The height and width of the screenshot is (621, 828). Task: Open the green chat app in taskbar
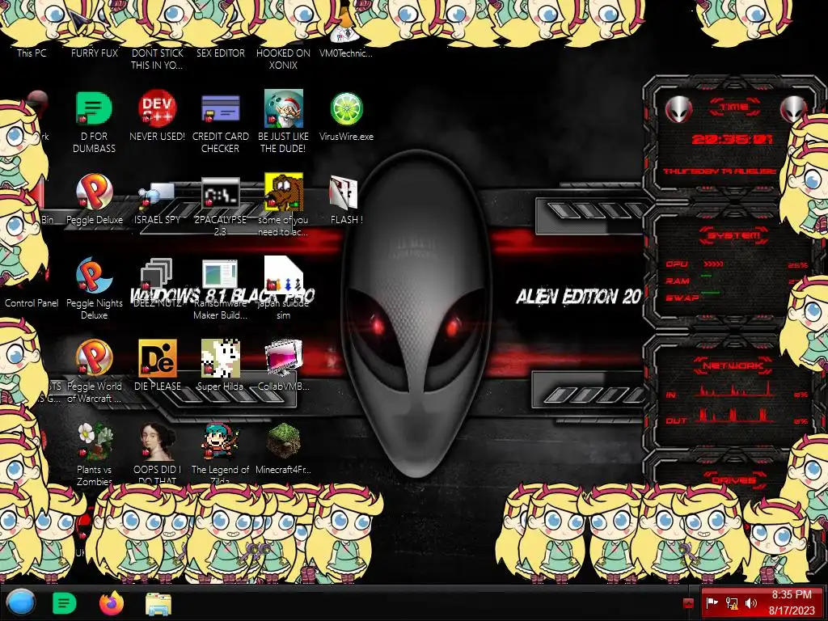pos(65,603)
